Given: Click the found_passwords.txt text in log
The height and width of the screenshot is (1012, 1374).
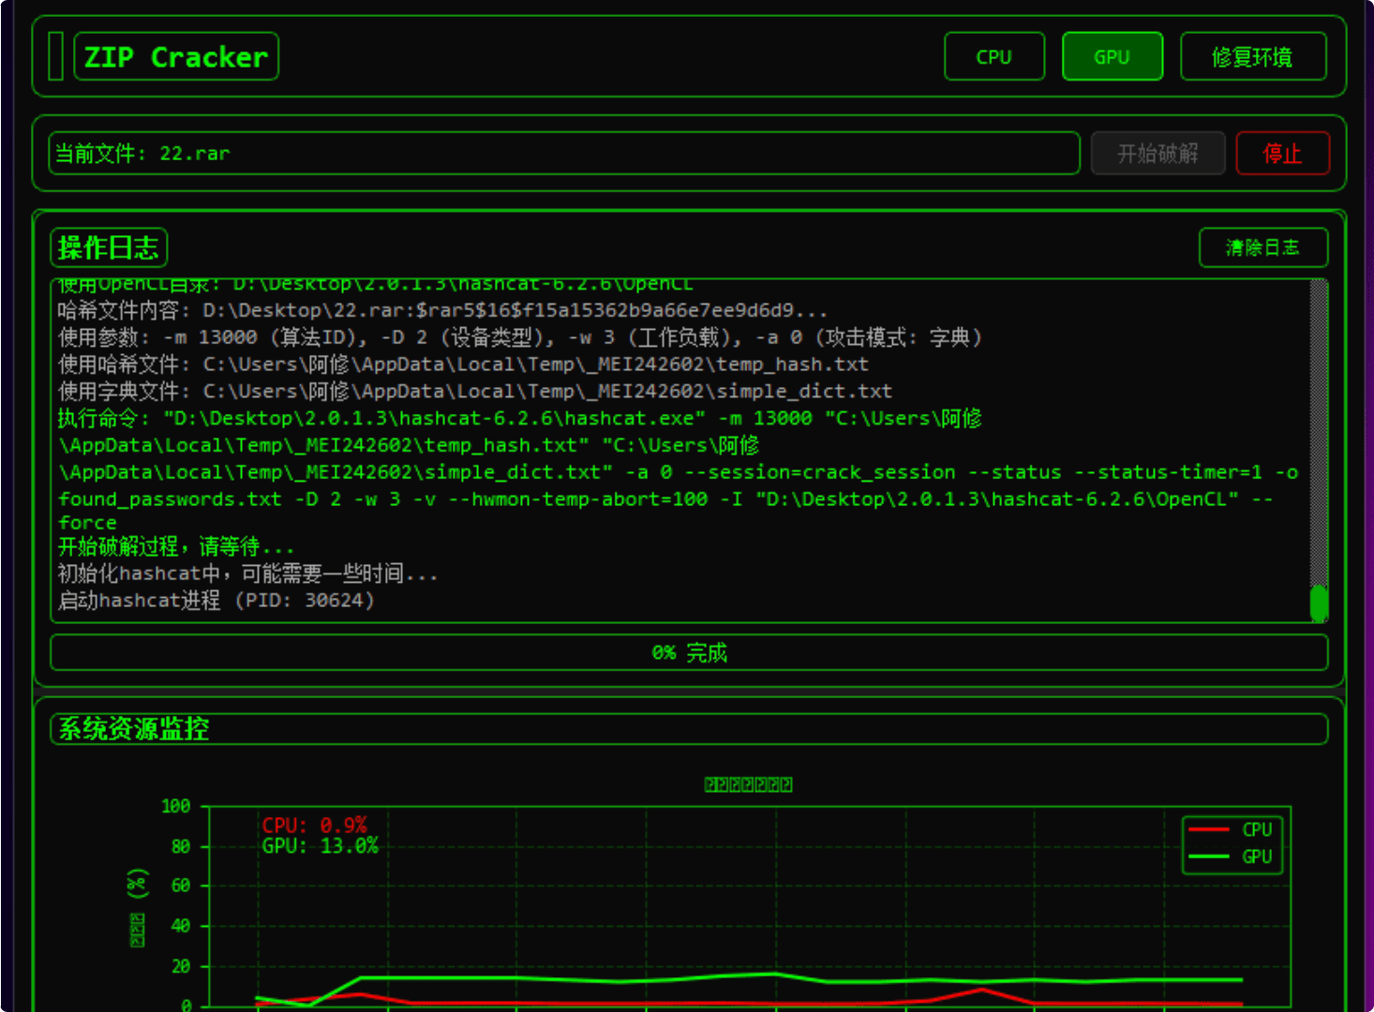Looking at the screenshot, I should pos(170,499).
